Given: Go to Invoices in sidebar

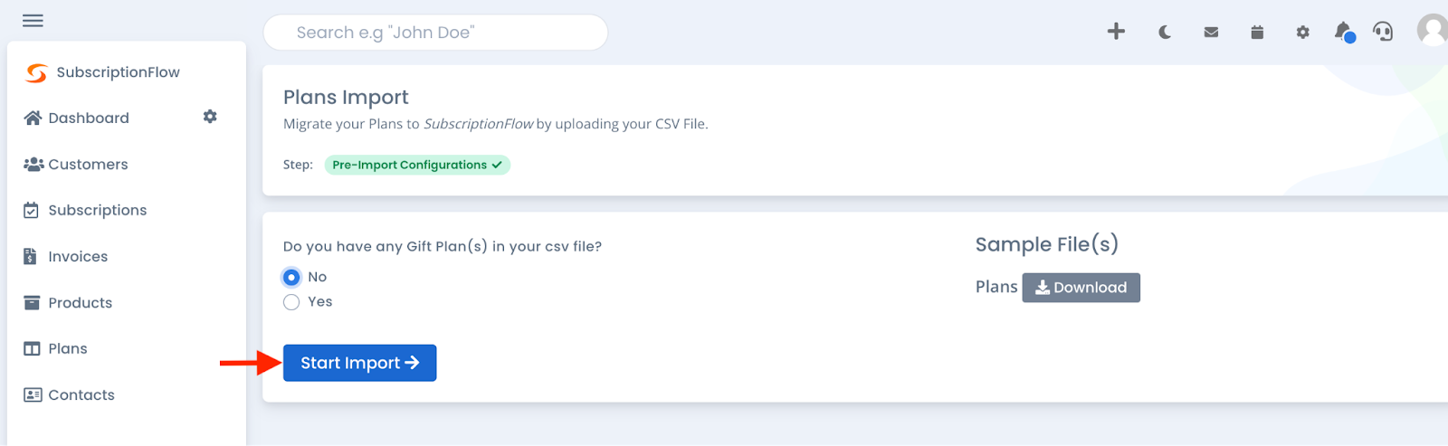Looking at the screenshot, I should point(65,256).
